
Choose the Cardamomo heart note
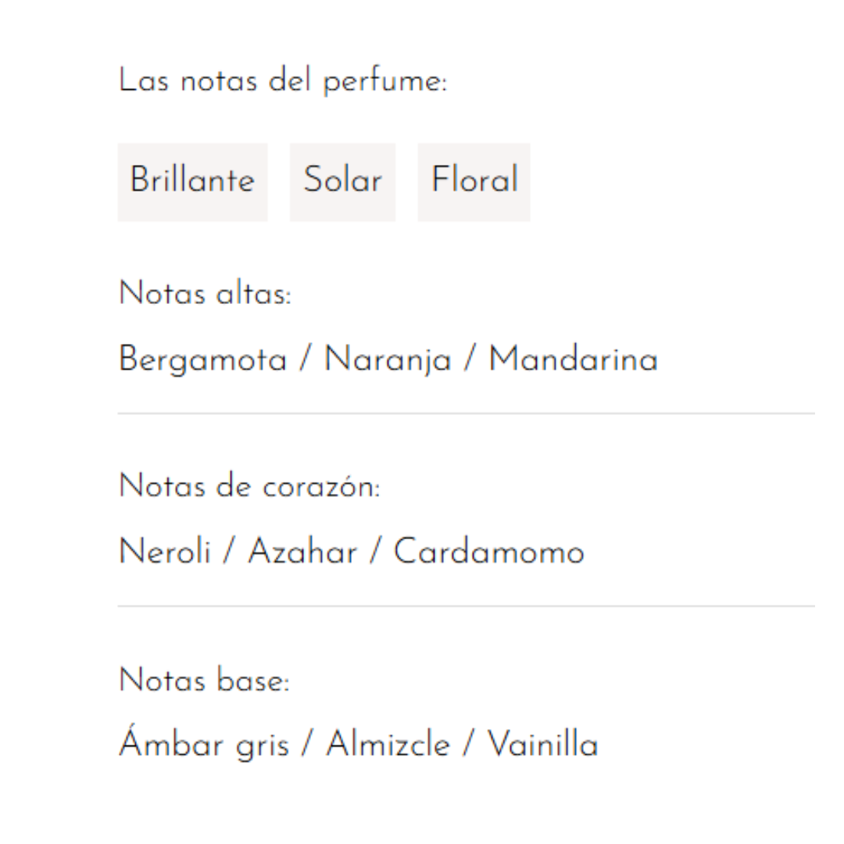[488, 553]
